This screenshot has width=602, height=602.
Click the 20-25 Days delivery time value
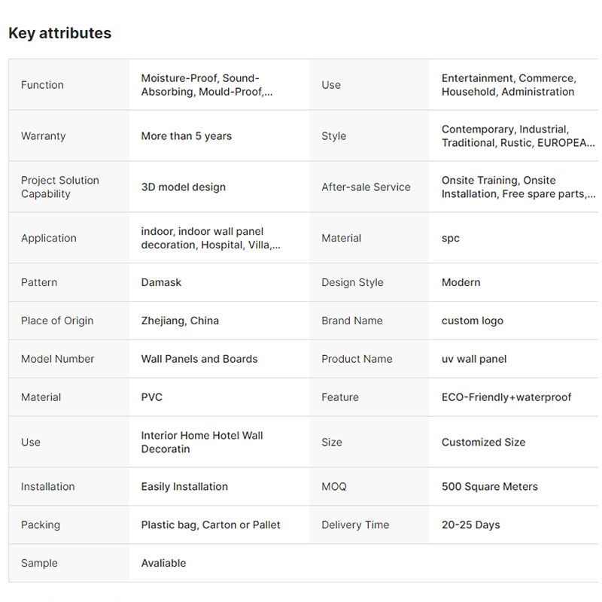(x=470, y=525)
